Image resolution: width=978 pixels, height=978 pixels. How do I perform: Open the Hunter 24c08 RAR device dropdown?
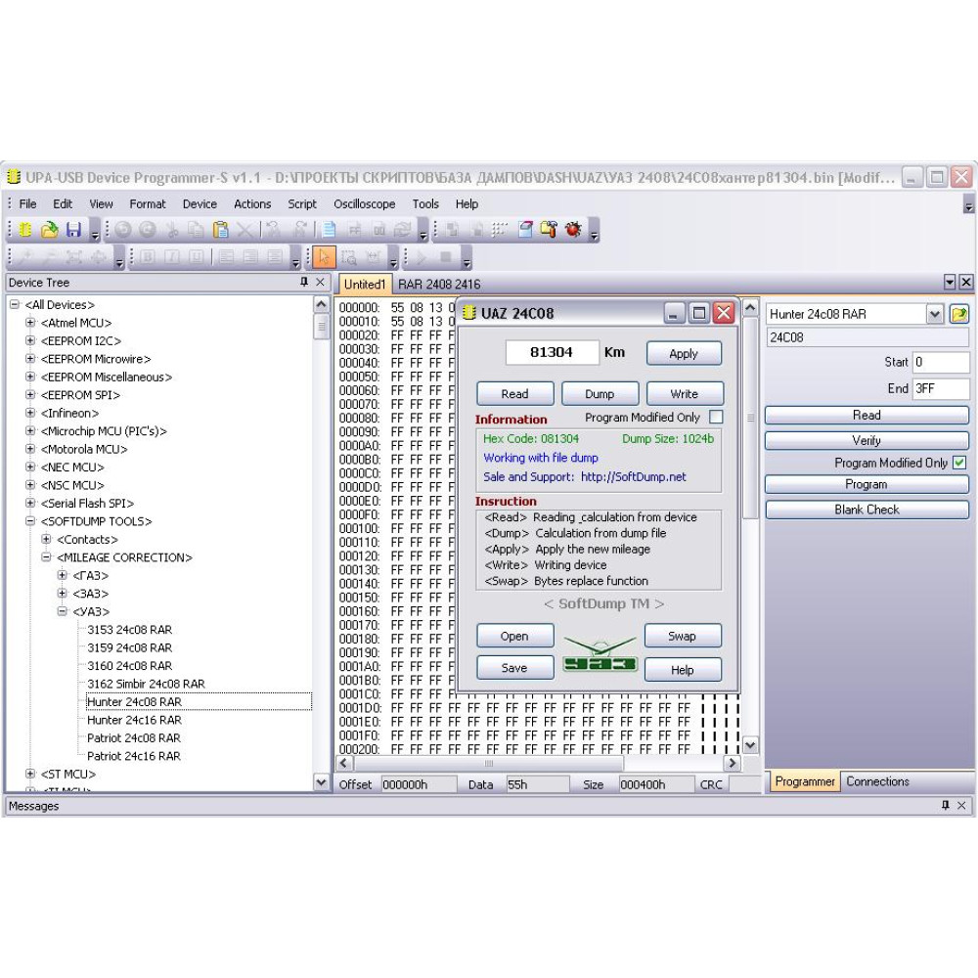[x=934, y=314]
